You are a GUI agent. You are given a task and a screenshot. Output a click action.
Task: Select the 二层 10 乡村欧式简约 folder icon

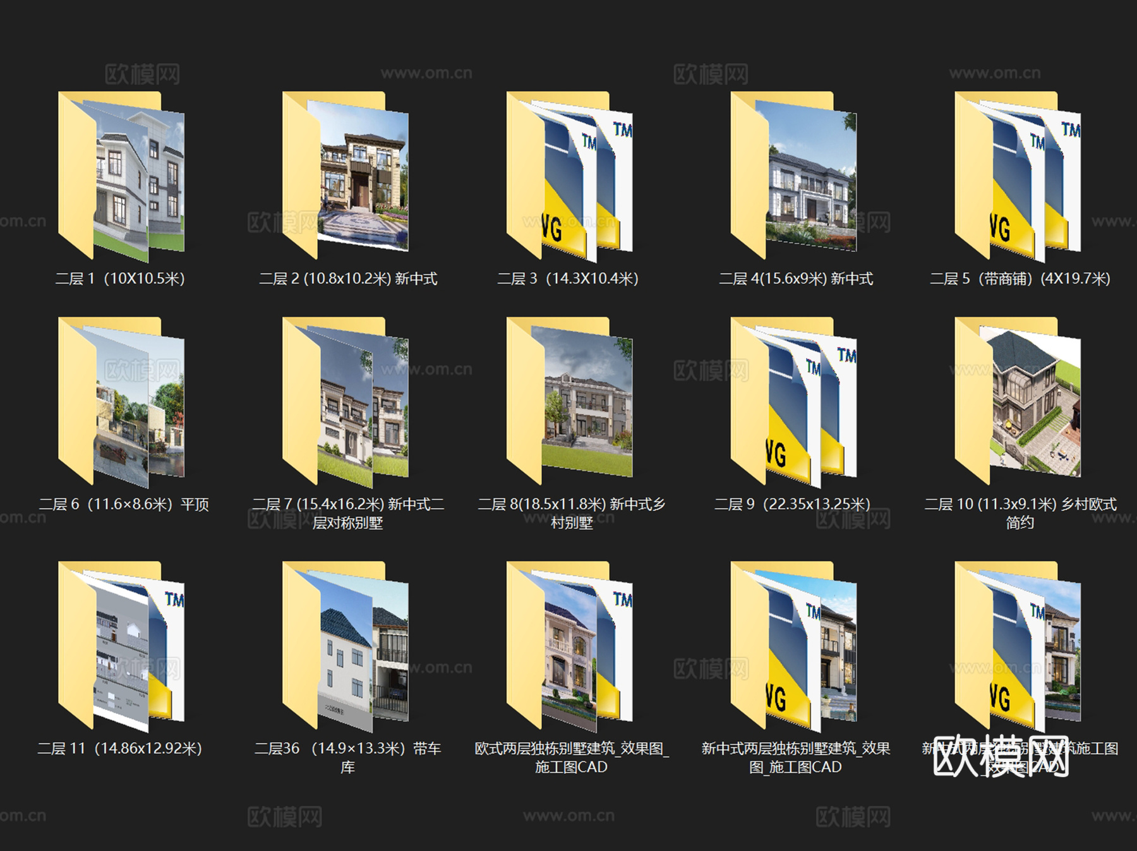click(x=1018, y=402)
